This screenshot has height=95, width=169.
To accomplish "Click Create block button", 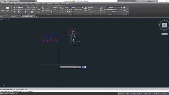I will click(90, 7).
